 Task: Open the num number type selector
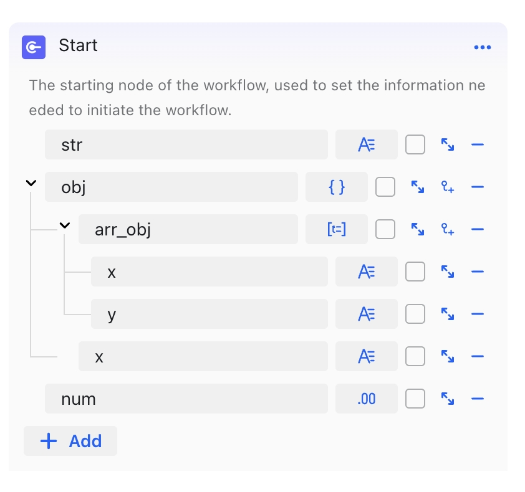click(366, 399)
